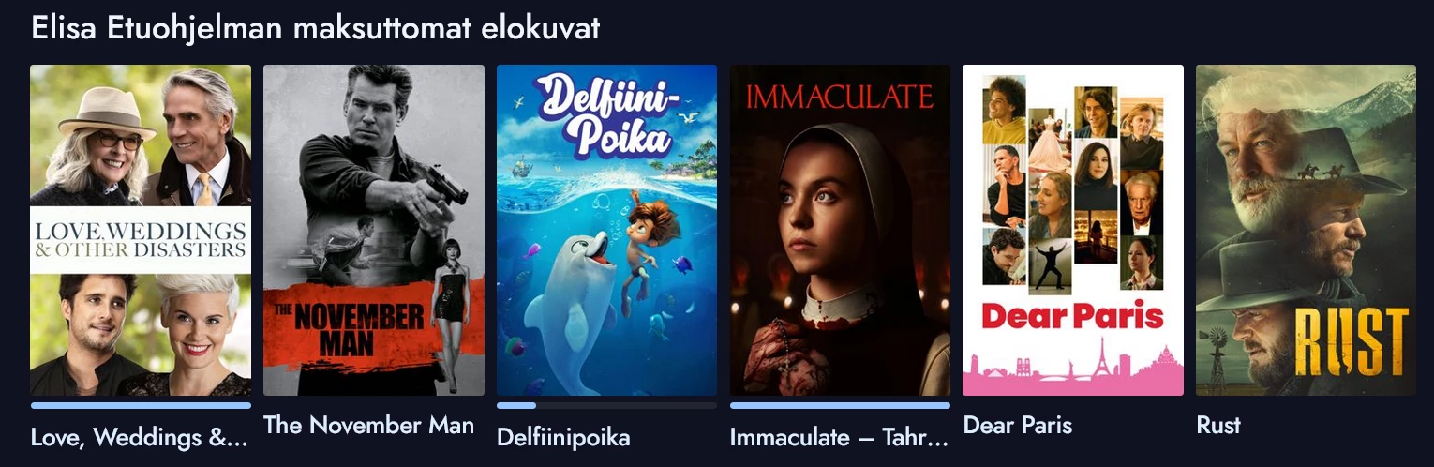Viewport: 1434px width, 467px height.
Task: Click the 'Delfiinipoika' title below poster
Action: pos(563,438)
